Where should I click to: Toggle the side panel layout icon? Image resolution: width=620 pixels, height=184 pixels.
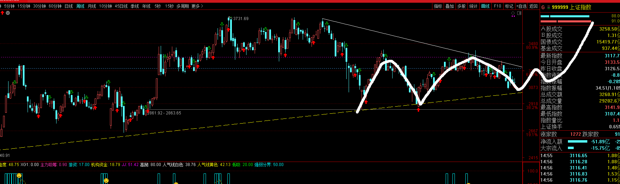coord(519,13)
